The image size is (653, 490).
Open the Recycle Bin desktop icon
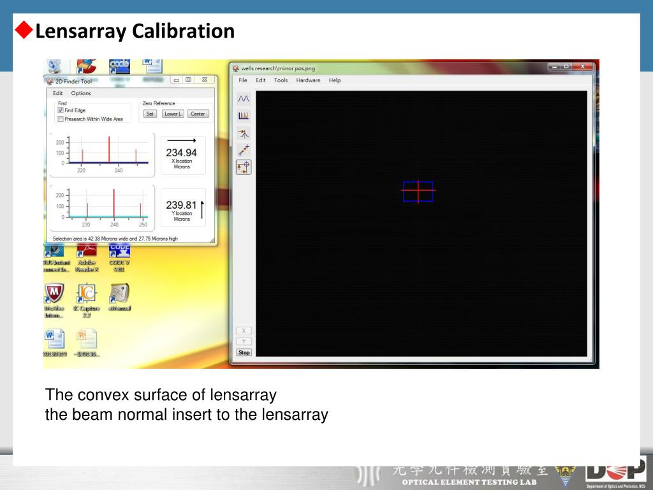[55, 66]
